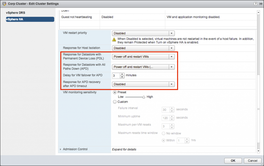This screenshot has height=166, width=264.
Task: Open the Response for Host Isolation dropdown
Action: pyautogui.click(x=143, y=48)
